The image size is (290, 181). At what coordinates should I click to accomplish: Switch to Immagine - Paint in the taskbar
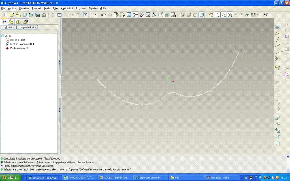pos(222,178)
